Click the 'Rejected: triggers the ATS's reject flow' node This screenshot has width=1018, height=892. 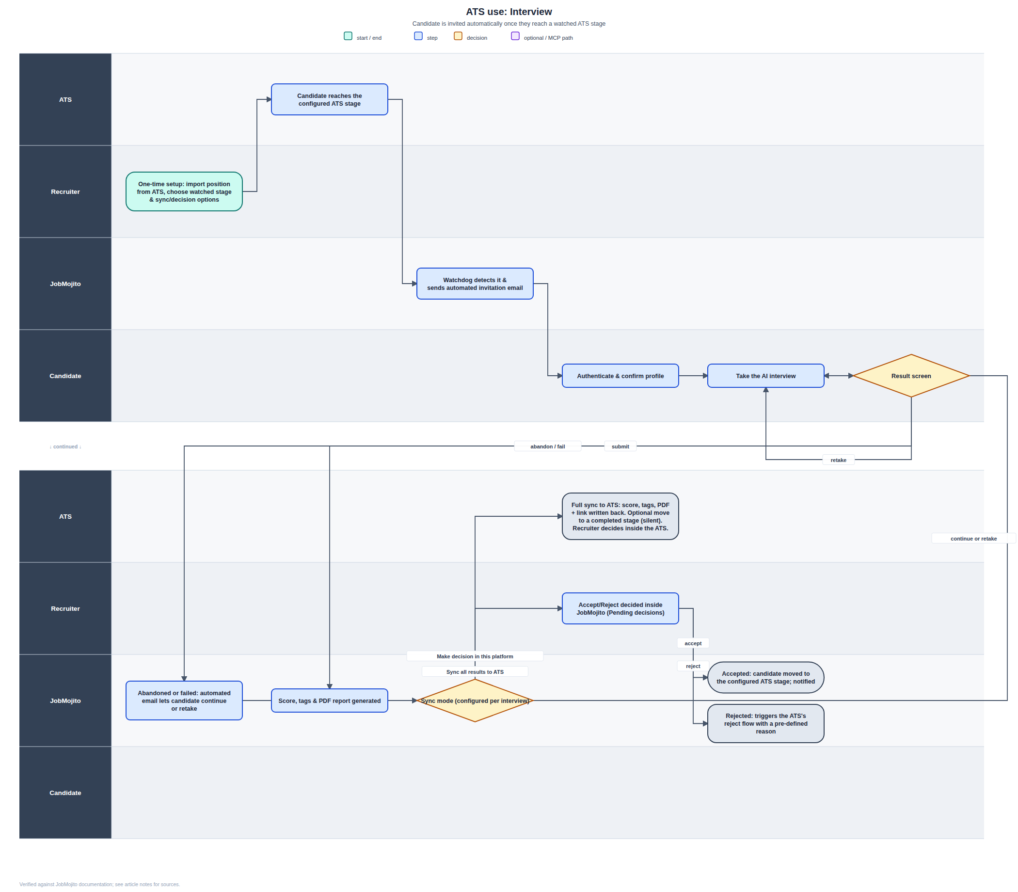765,723
